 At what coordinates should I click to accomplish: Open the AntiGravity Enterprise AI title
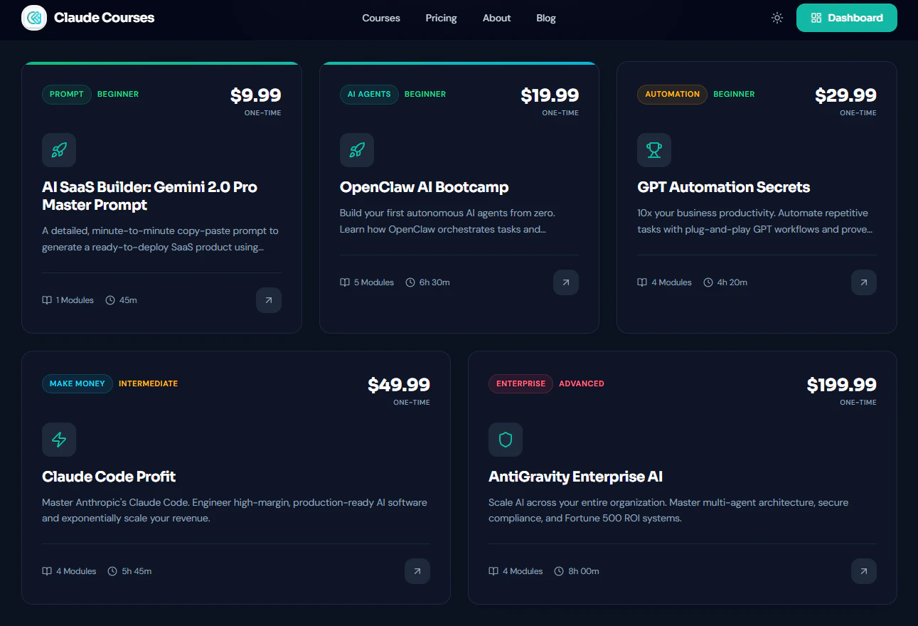click(575, 477)
